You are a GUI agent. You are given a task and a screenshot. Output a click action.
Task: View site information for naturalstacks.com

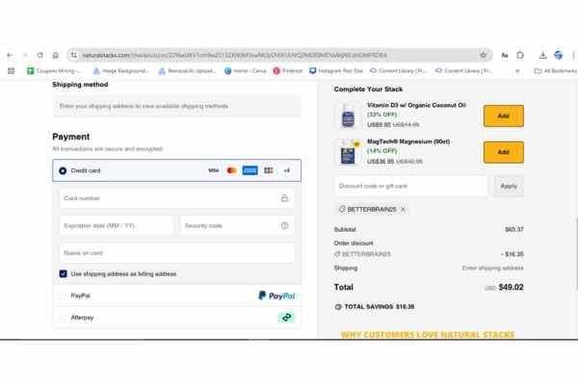74,55
